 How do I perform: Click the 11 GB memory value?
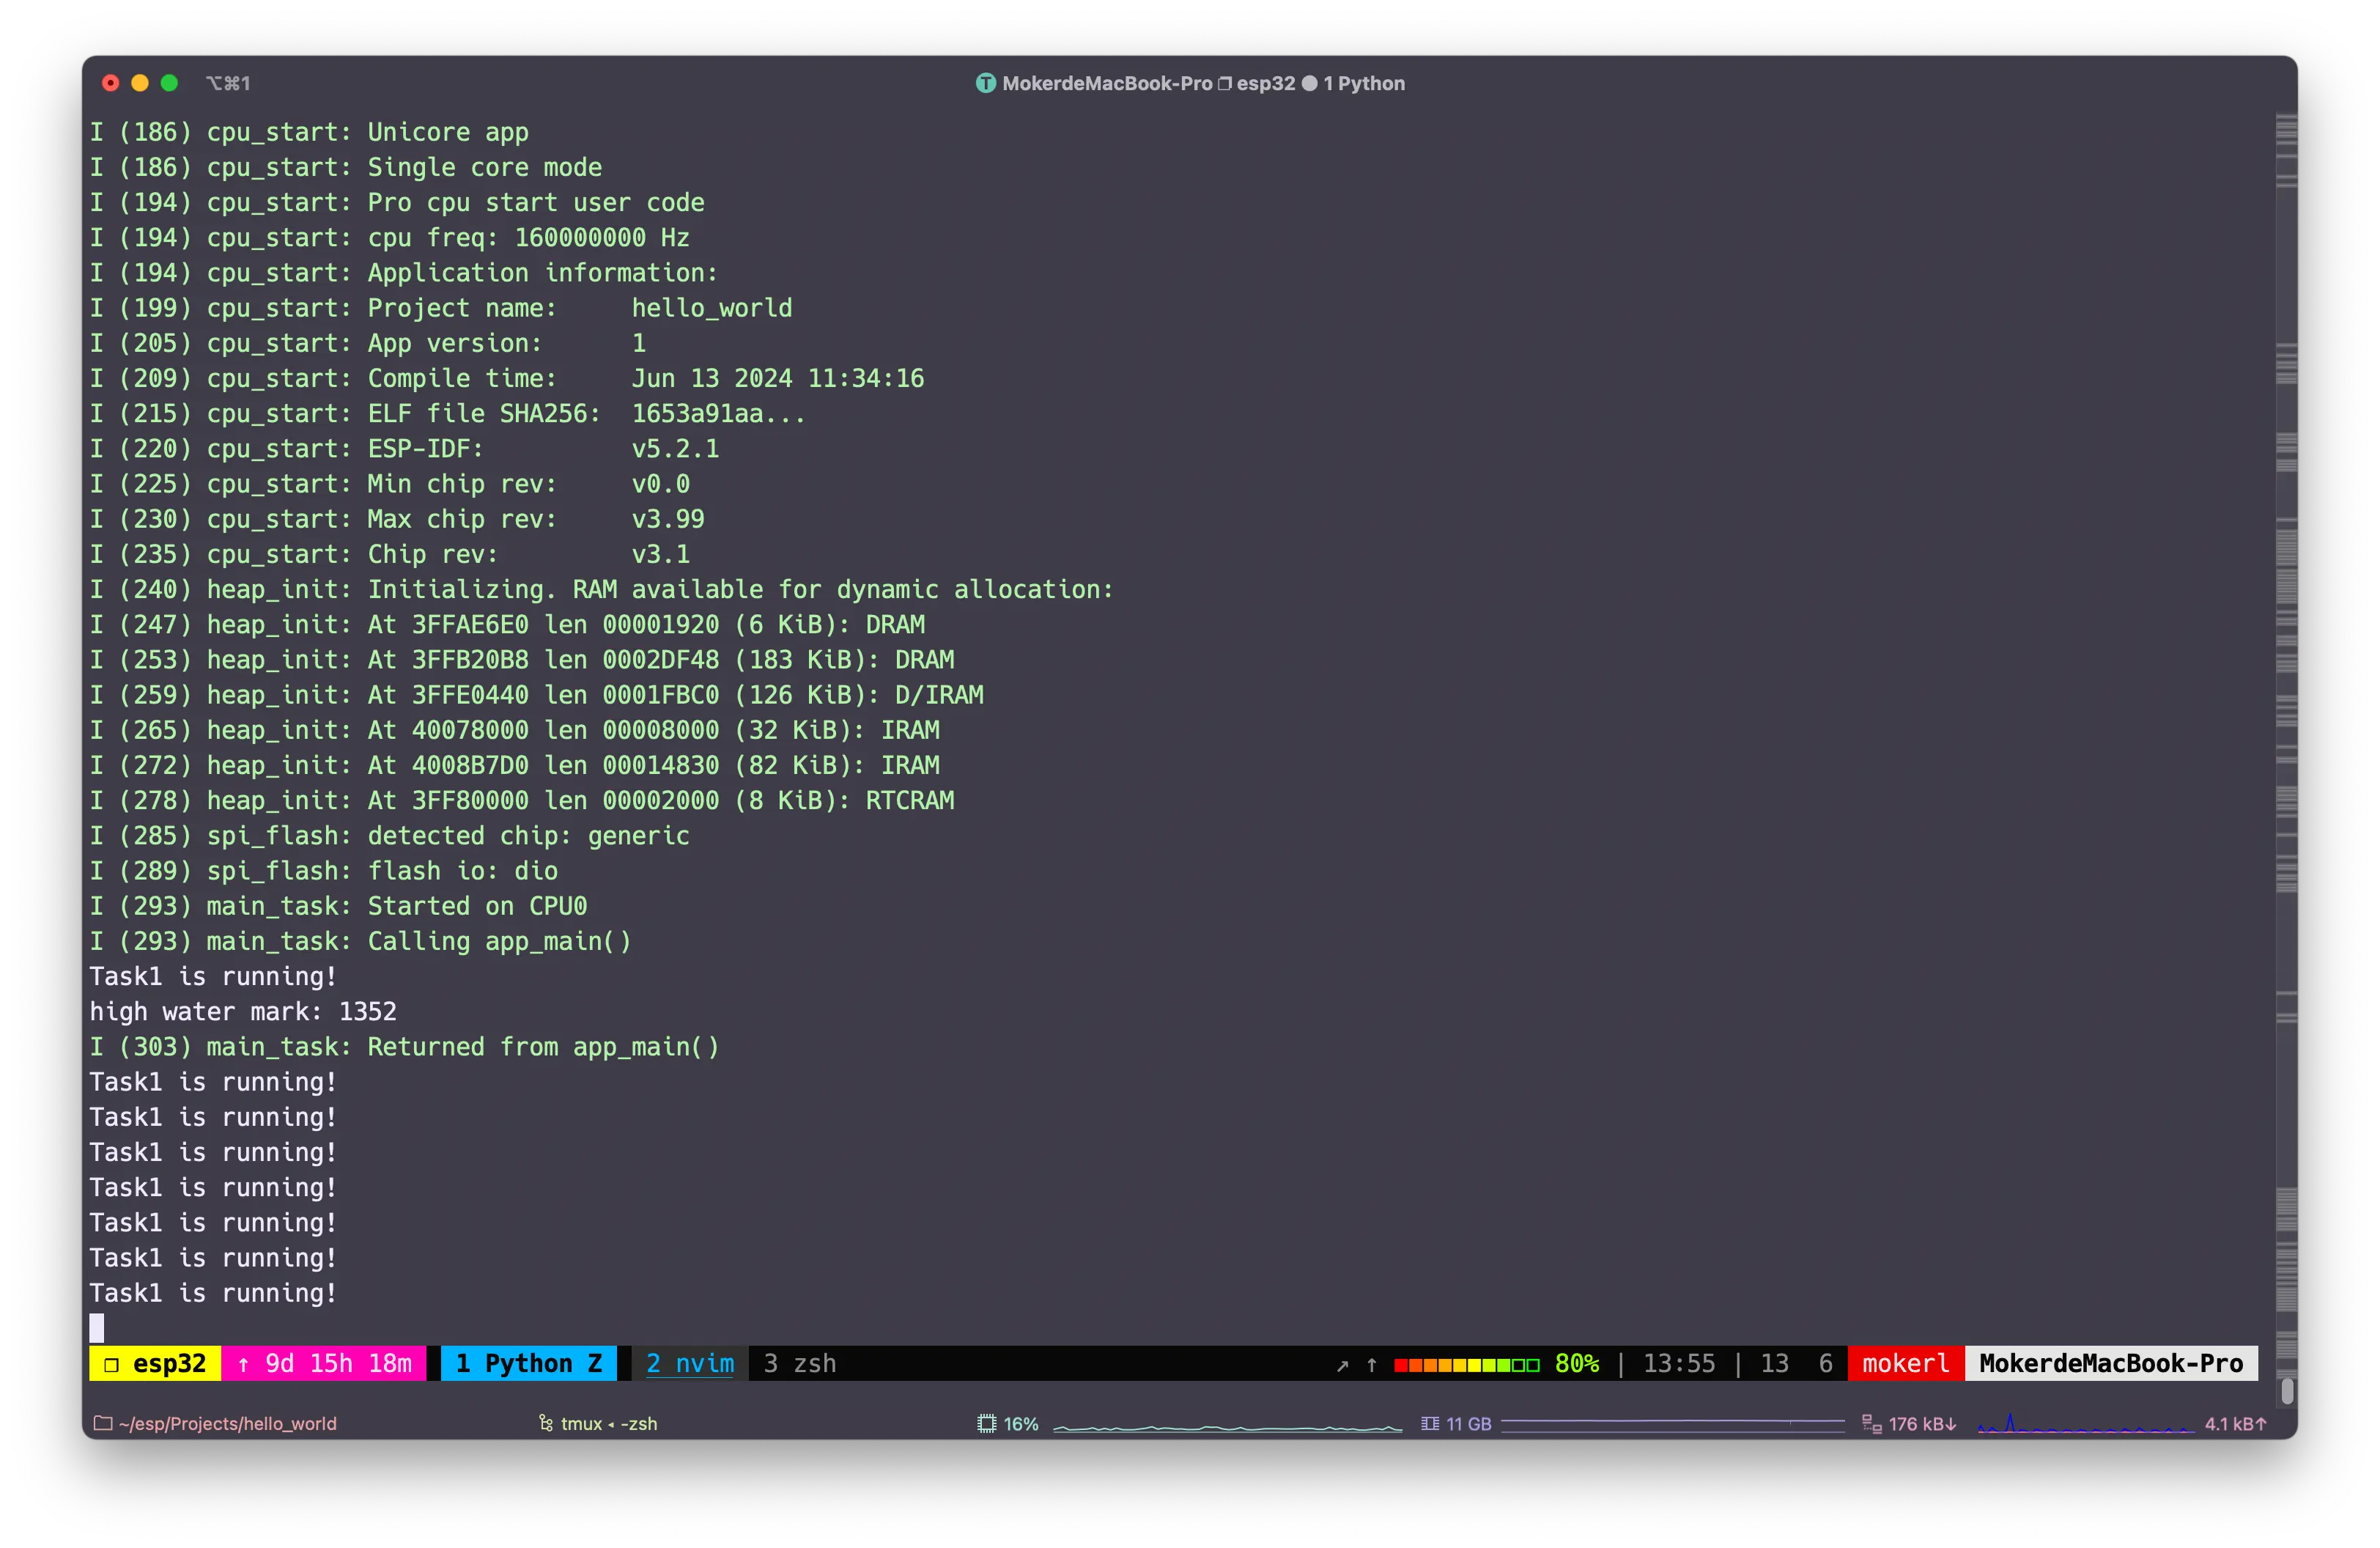click(x=1468, y=1423)
